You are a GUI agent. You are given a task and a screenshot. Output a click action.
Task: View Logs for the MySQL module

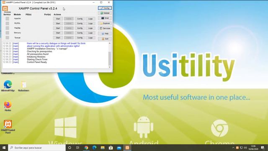pyautogui.click(x=90, y=23)
